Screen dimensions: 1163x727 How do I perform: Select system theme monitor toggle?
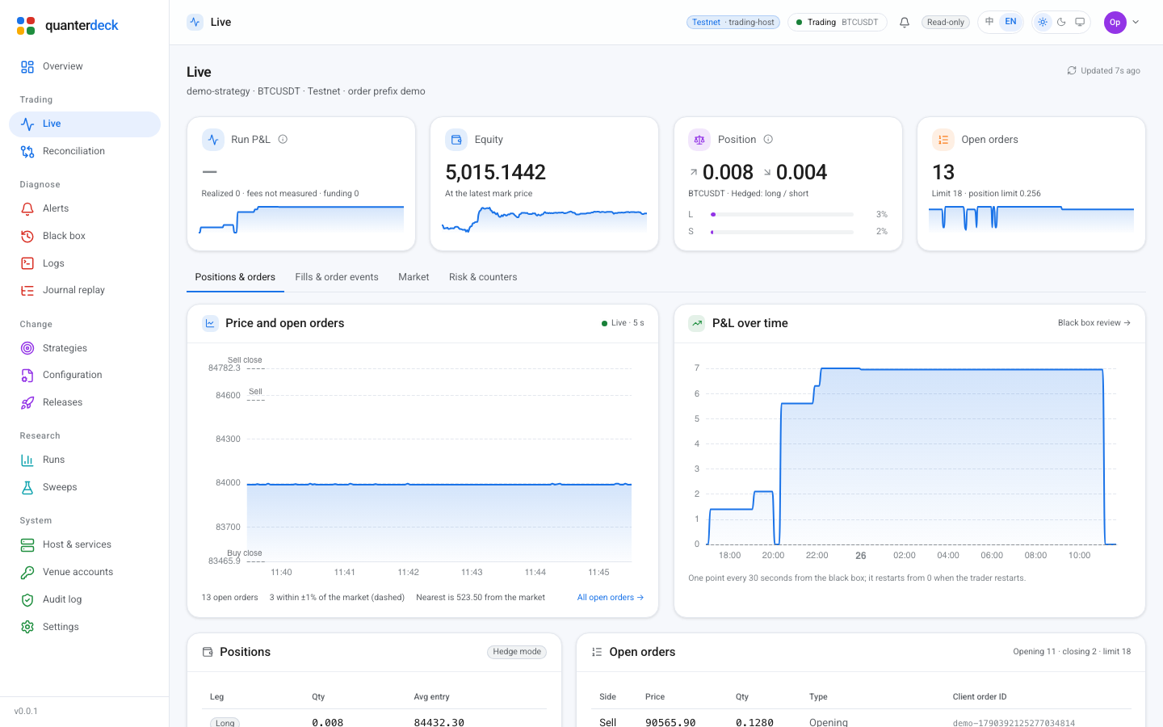pyautogui.click(x=1080, y=22)
